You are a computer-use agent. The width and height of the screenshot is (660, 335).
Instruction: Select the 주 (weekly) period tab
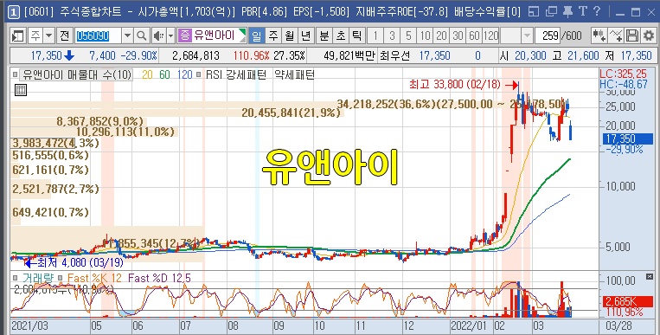(273, 35)
